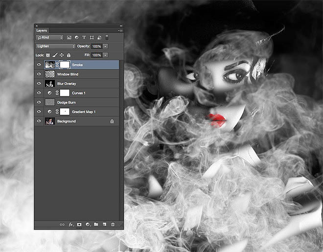Hide the Smoke layer

[x=39, y=65]
